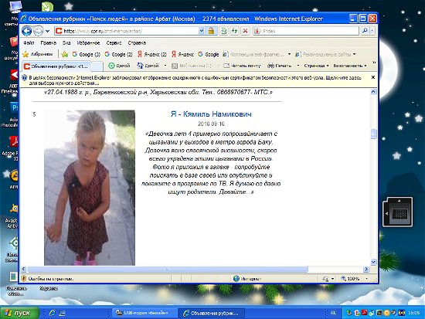Click the security information bar message
Screen dimensions: 425x319
click(195, 80)
